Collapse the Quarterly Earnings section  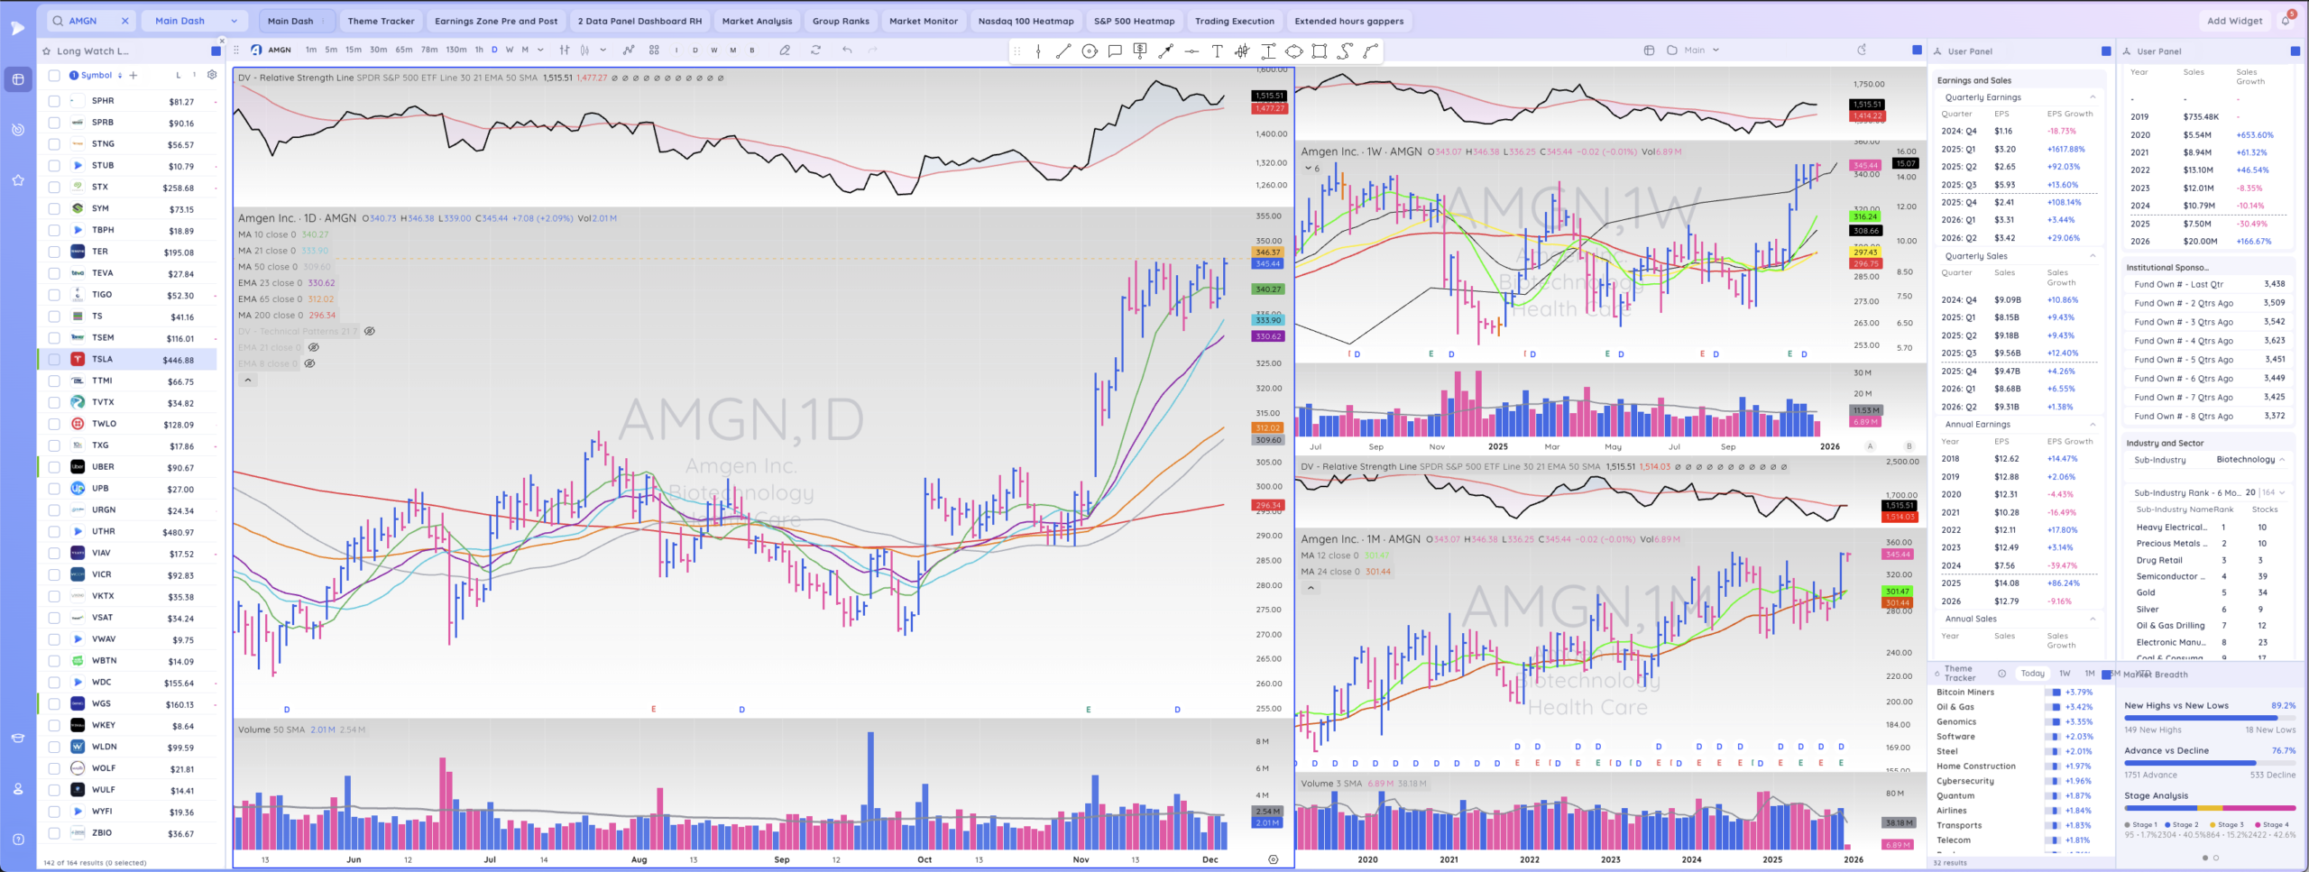tap(2093, 97)
